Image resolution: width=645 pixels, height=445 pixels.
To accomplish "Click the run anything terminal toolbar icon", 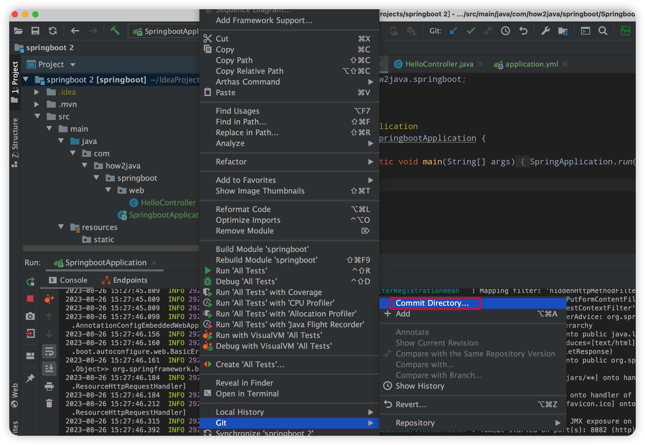I will [585, 31].
